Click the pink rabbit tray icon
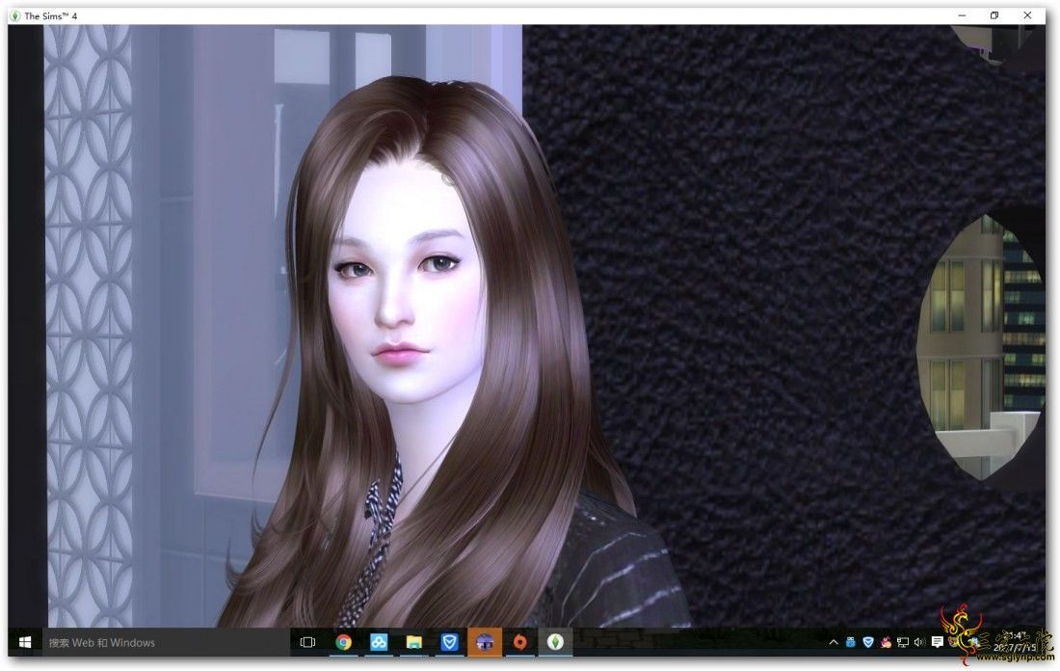This screenshot has width=1060, height=671. click(886, 643)
